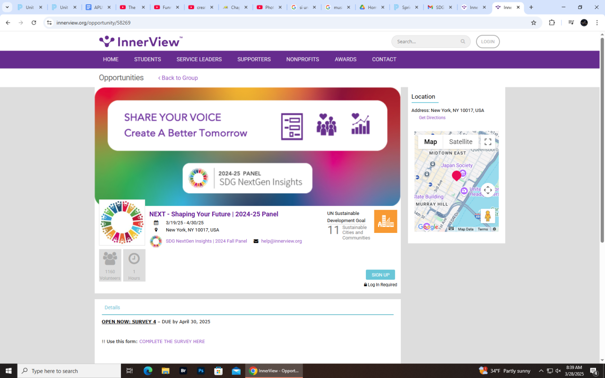Open map keyboard shortcuts icon

(x=451, y=229)
